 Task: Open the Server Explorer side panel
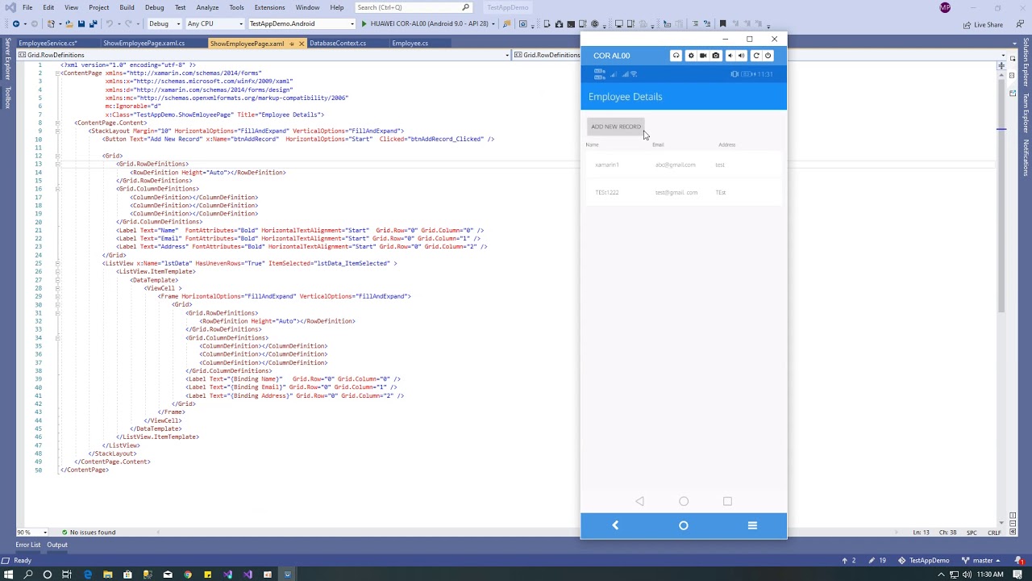pyautogui.click(x=7, y=60)
